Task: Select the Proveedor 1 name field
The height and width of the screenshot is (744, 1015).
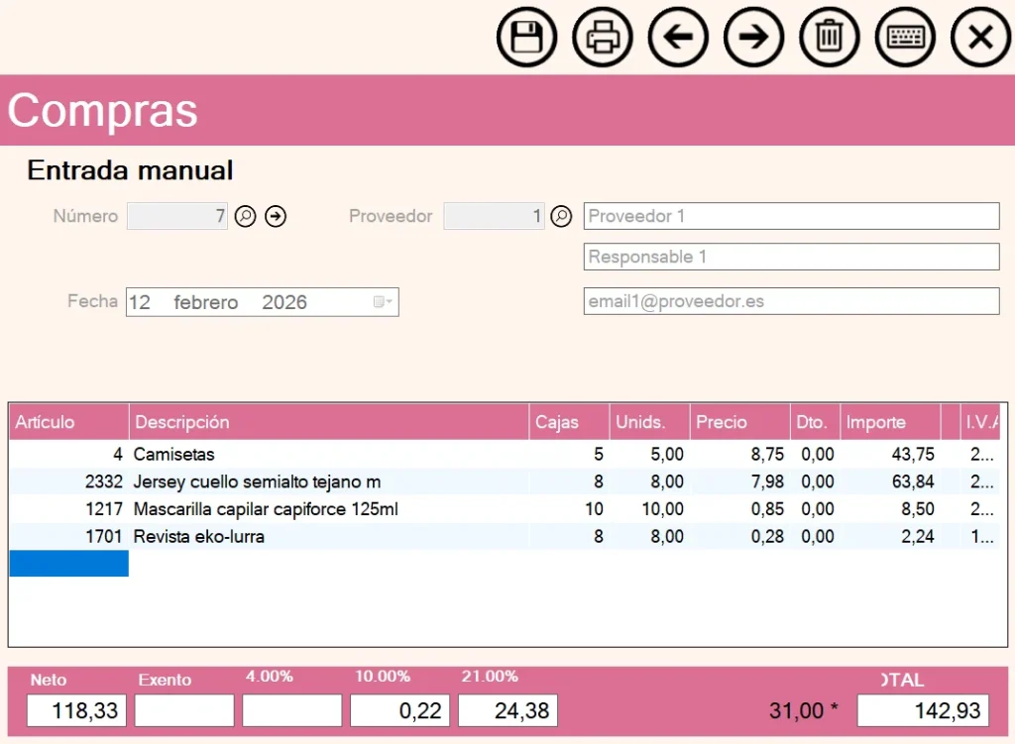Action: click(x=791, y=216)
